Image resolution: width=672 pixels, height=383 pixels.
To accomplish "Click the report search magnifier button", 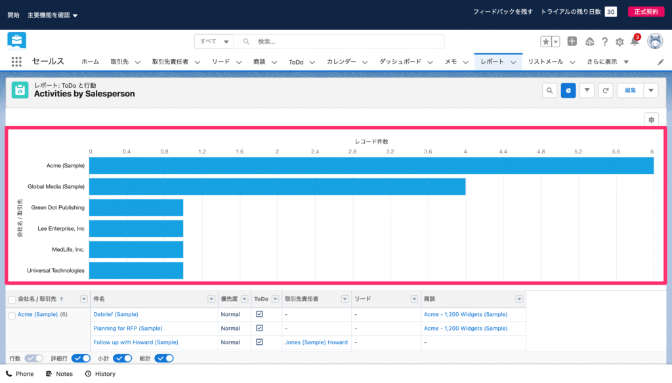I will pyautogui.click(x=549, y=91).
